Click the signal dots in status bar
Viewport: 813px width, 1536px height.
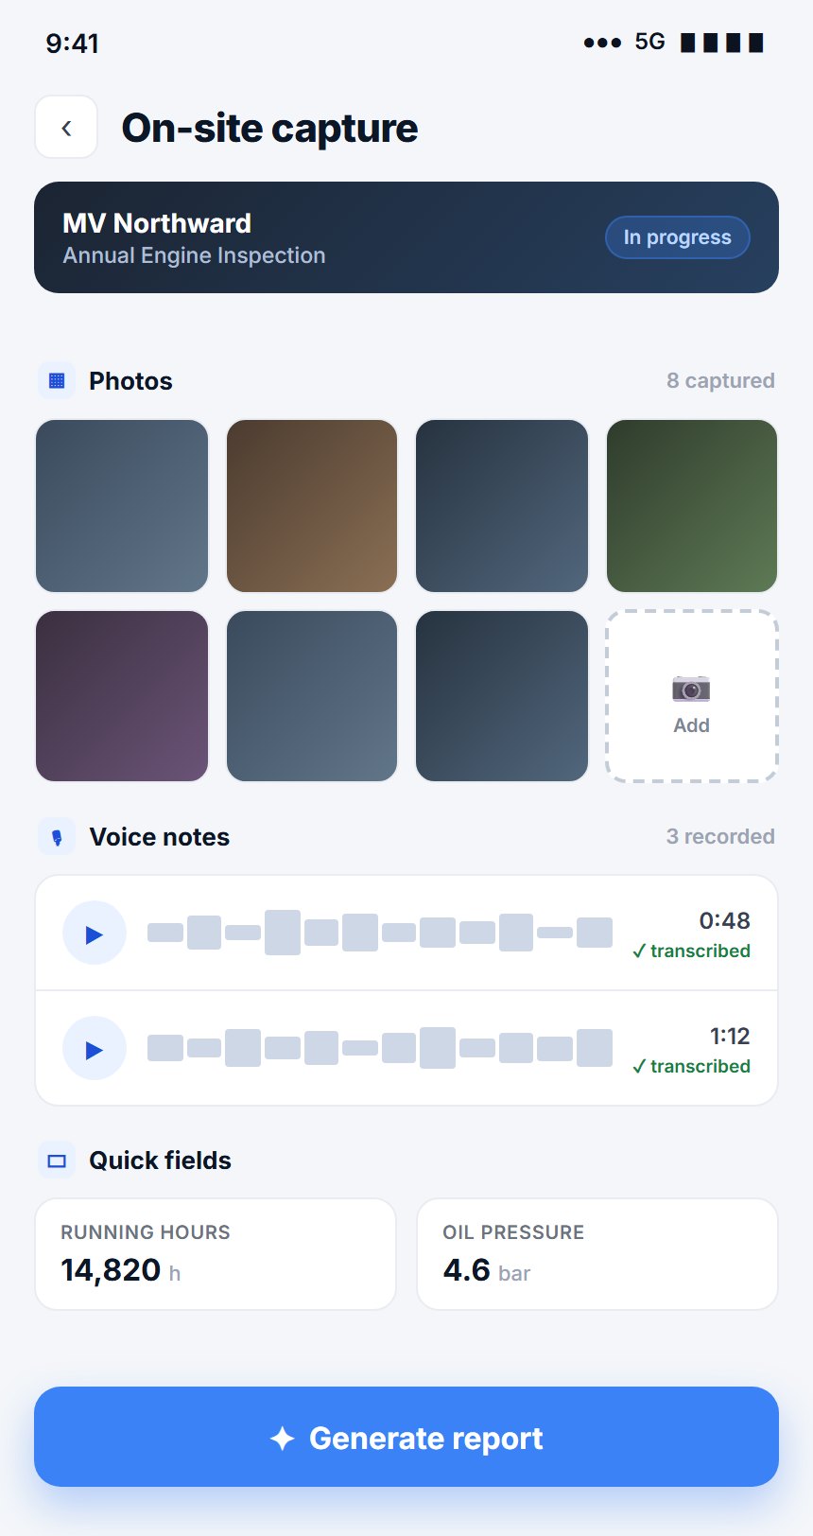(x=602, y=43)
